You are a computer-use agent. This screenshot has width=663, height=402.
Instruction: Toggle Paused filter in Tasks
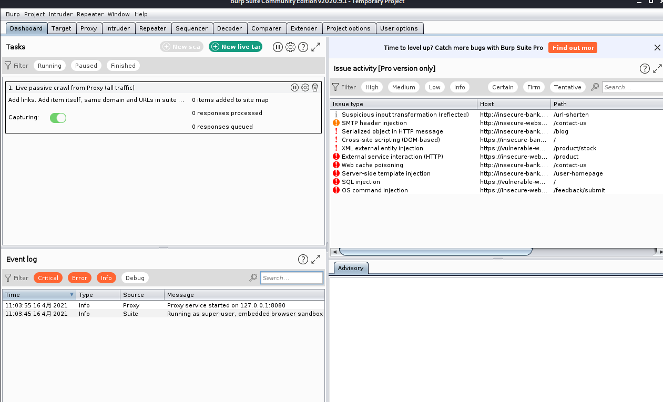[86, 66]
